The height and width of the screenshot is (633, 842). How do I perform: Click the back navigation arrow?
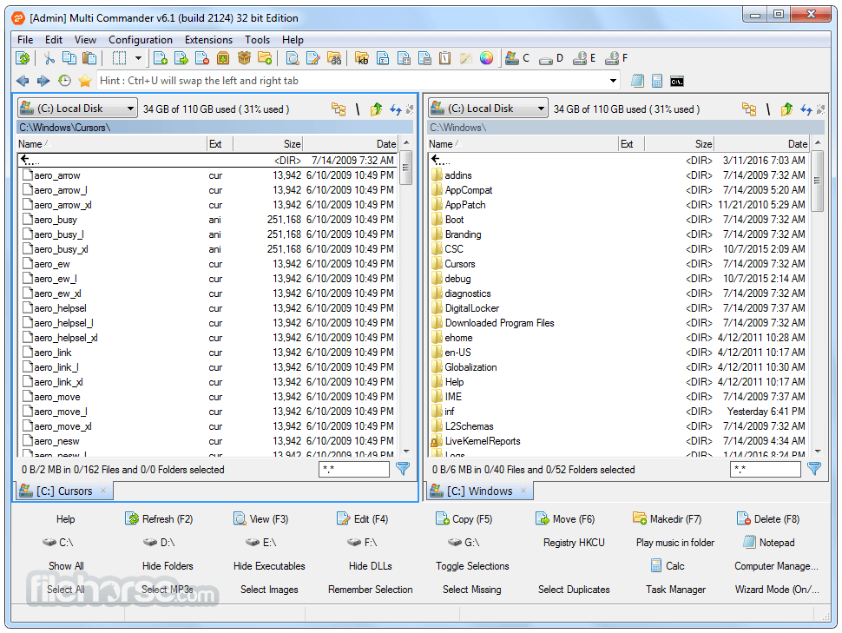tap(23, 81)
